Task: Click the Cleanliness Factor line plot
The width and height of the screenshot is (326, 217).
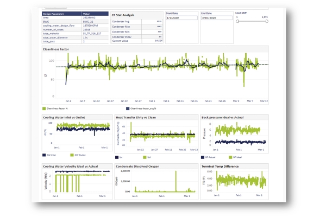Action: 162,76
